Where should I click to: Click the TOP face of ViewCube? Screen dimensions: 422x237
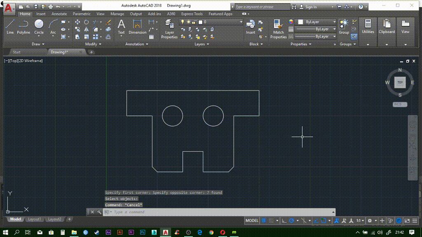[x=400, y=82]
